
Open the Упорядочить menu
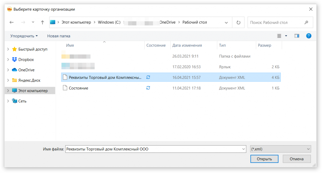tap(24, 36)
